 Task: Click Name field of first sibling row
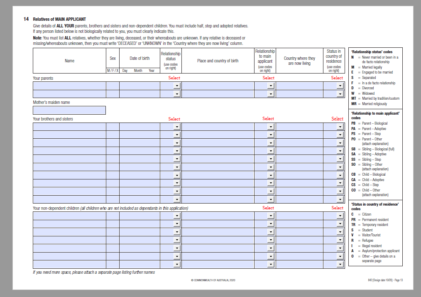69,127
